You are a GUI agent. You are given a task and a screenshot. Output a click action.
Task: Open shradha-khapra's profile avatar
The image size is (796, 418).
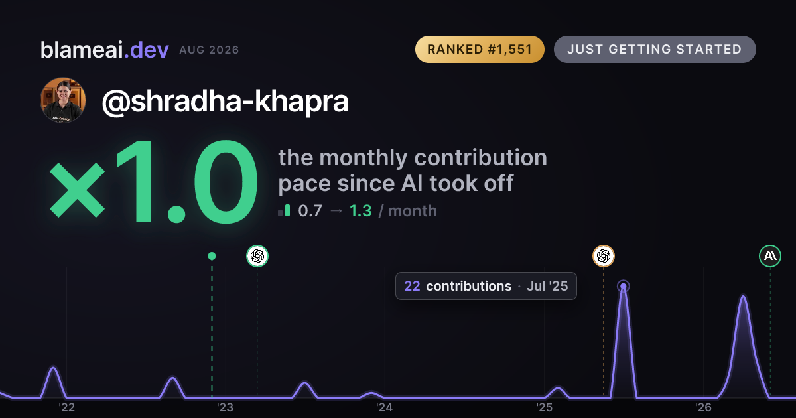pos(63,101)
